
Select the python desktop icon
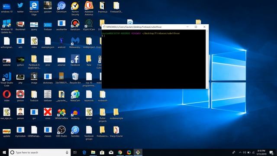[x=20, y=62]
